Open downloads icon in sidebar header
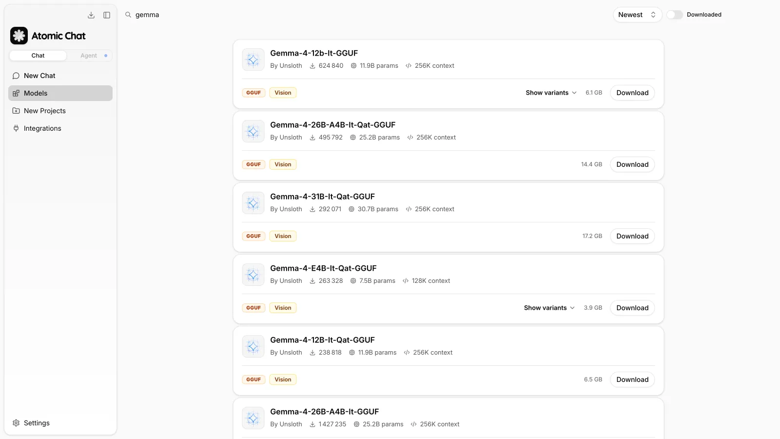The height and width of the screenshot is (439, 780). tap(91, 15)
